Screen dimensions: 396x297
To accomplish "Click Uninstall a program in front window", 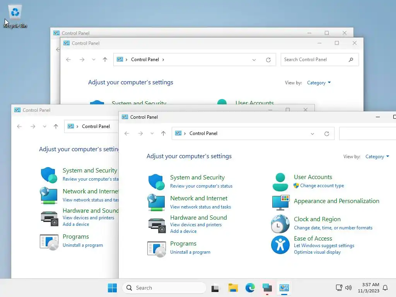I will 190,252.
